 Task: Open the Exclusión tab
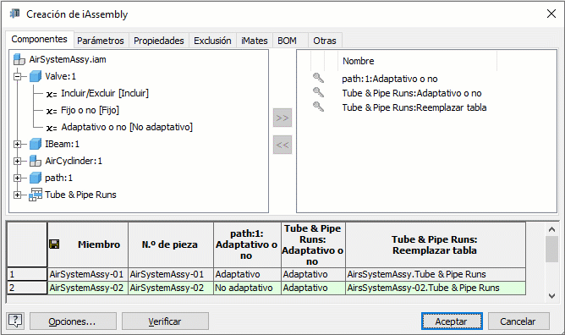[212, 41]
